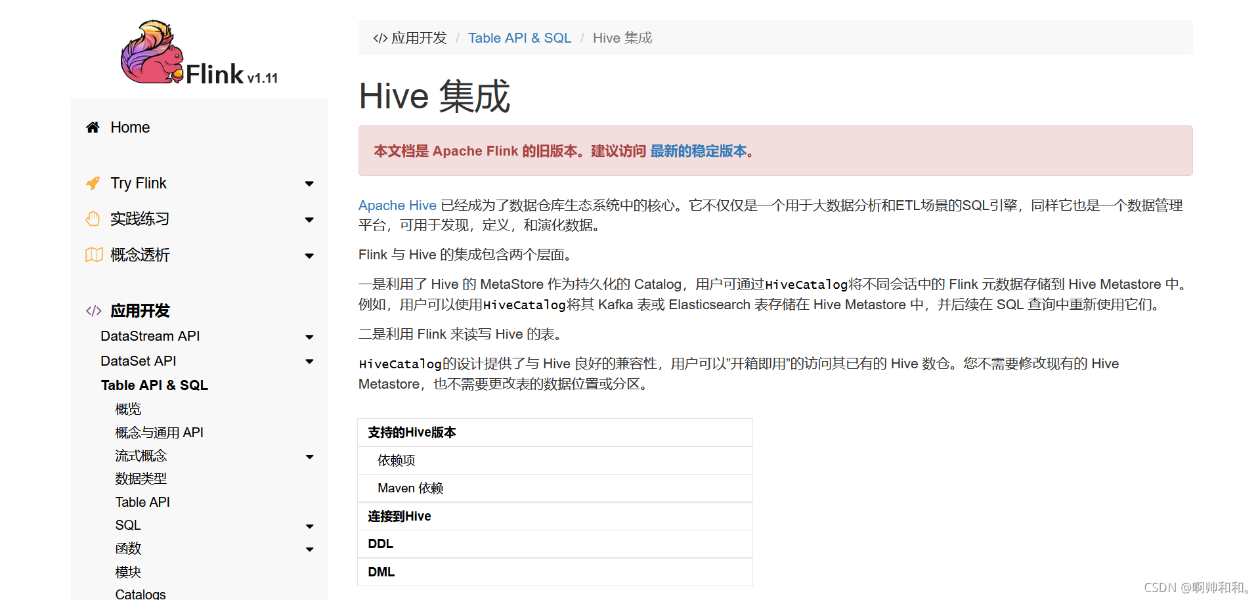The image size is (1258, 600).
Task: Click the 实践练习 hand icon
Action: [93, 219]
